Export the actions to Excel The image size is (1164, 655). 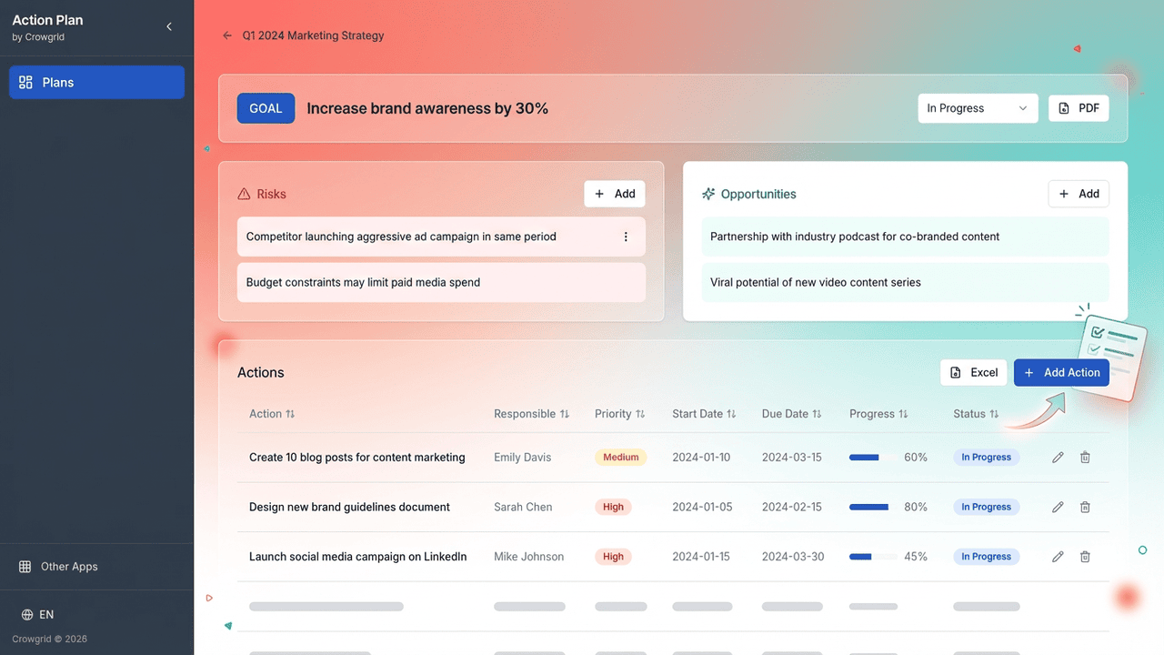click(x=974, y=372)
